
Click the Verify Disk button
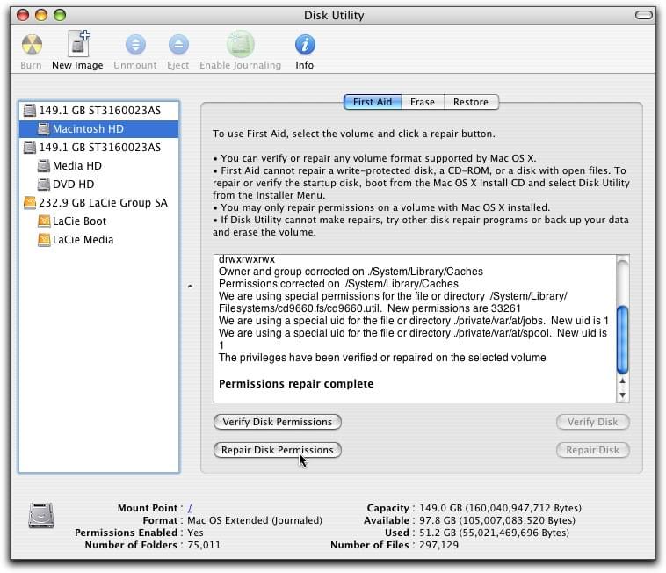coord(593,422)
